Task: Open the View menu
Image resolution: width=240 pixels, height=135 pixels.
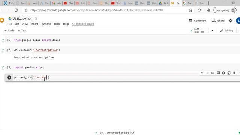Action: point(25,24)
